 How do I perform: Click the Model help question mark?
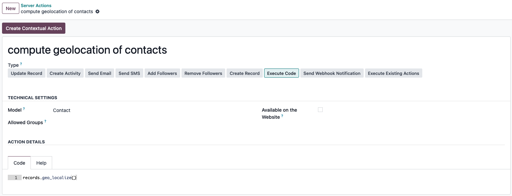click(24, 109)
